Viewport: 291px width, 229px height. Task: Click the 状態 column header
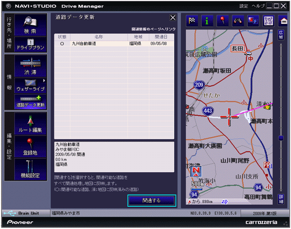pyautogui.click(x=62, y=37)
